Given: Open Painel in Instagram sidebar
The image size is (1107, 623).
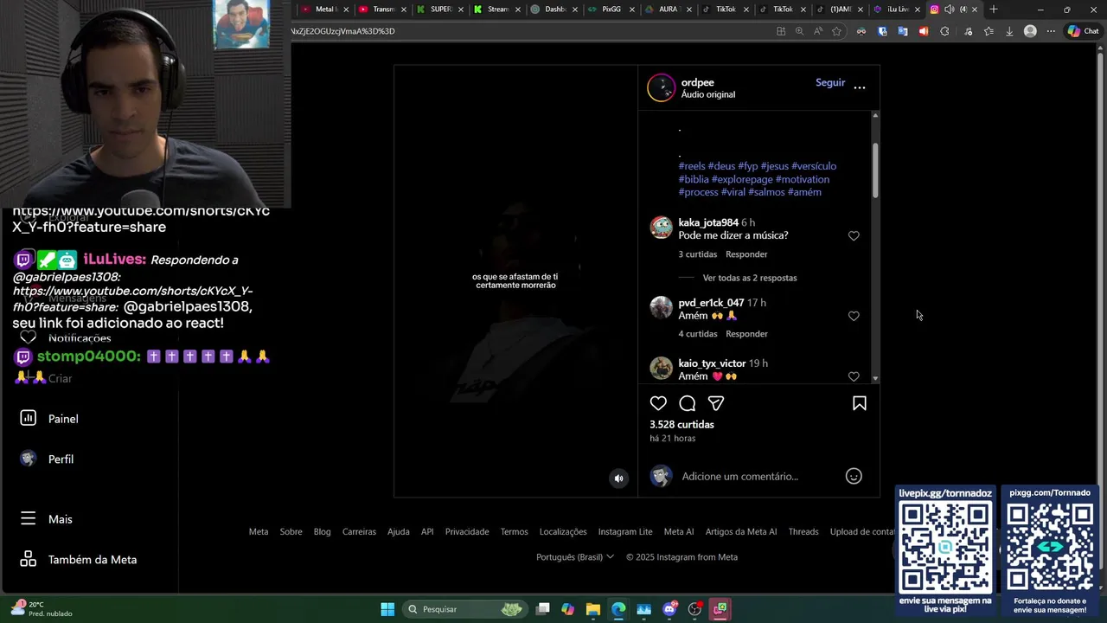Looking at the screenshot, I should pos(49,419).
